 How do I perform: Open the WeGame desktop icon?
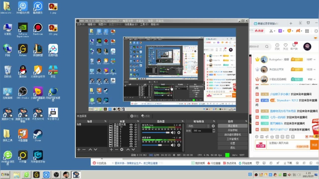click(x=23, y=51)
